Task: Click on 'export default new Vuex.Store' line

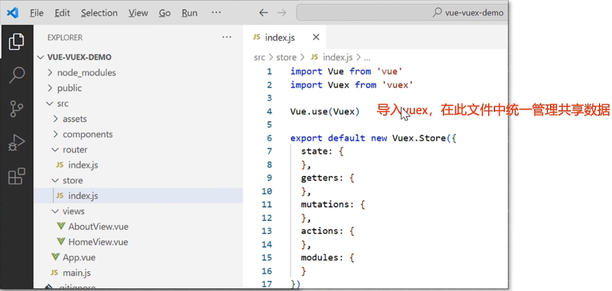Action: point(373,138)
